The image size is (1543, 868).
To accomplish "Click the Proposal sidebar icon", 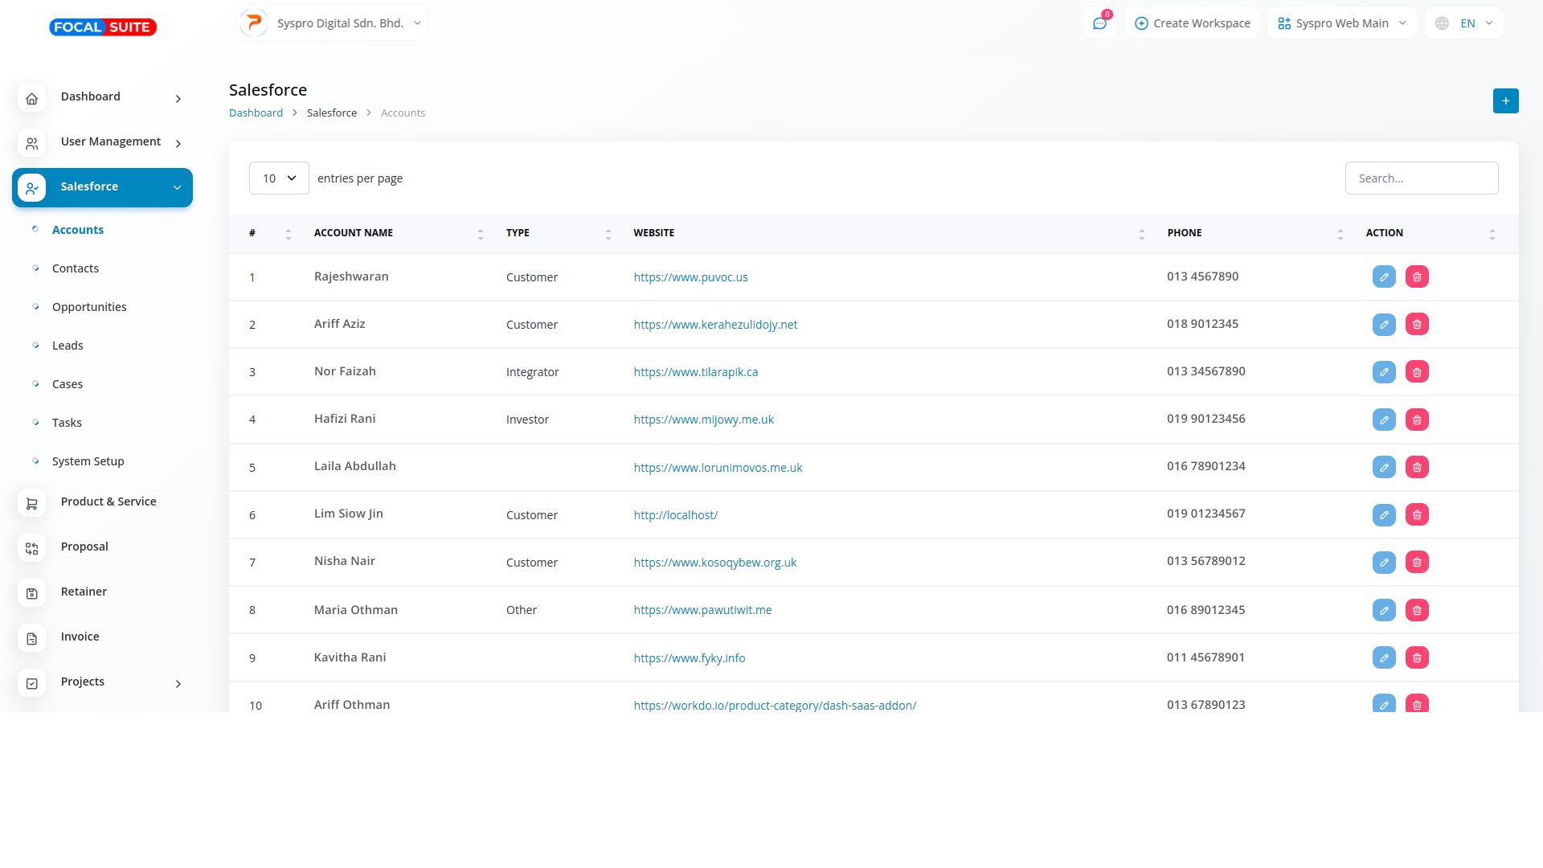I will 31,547.
